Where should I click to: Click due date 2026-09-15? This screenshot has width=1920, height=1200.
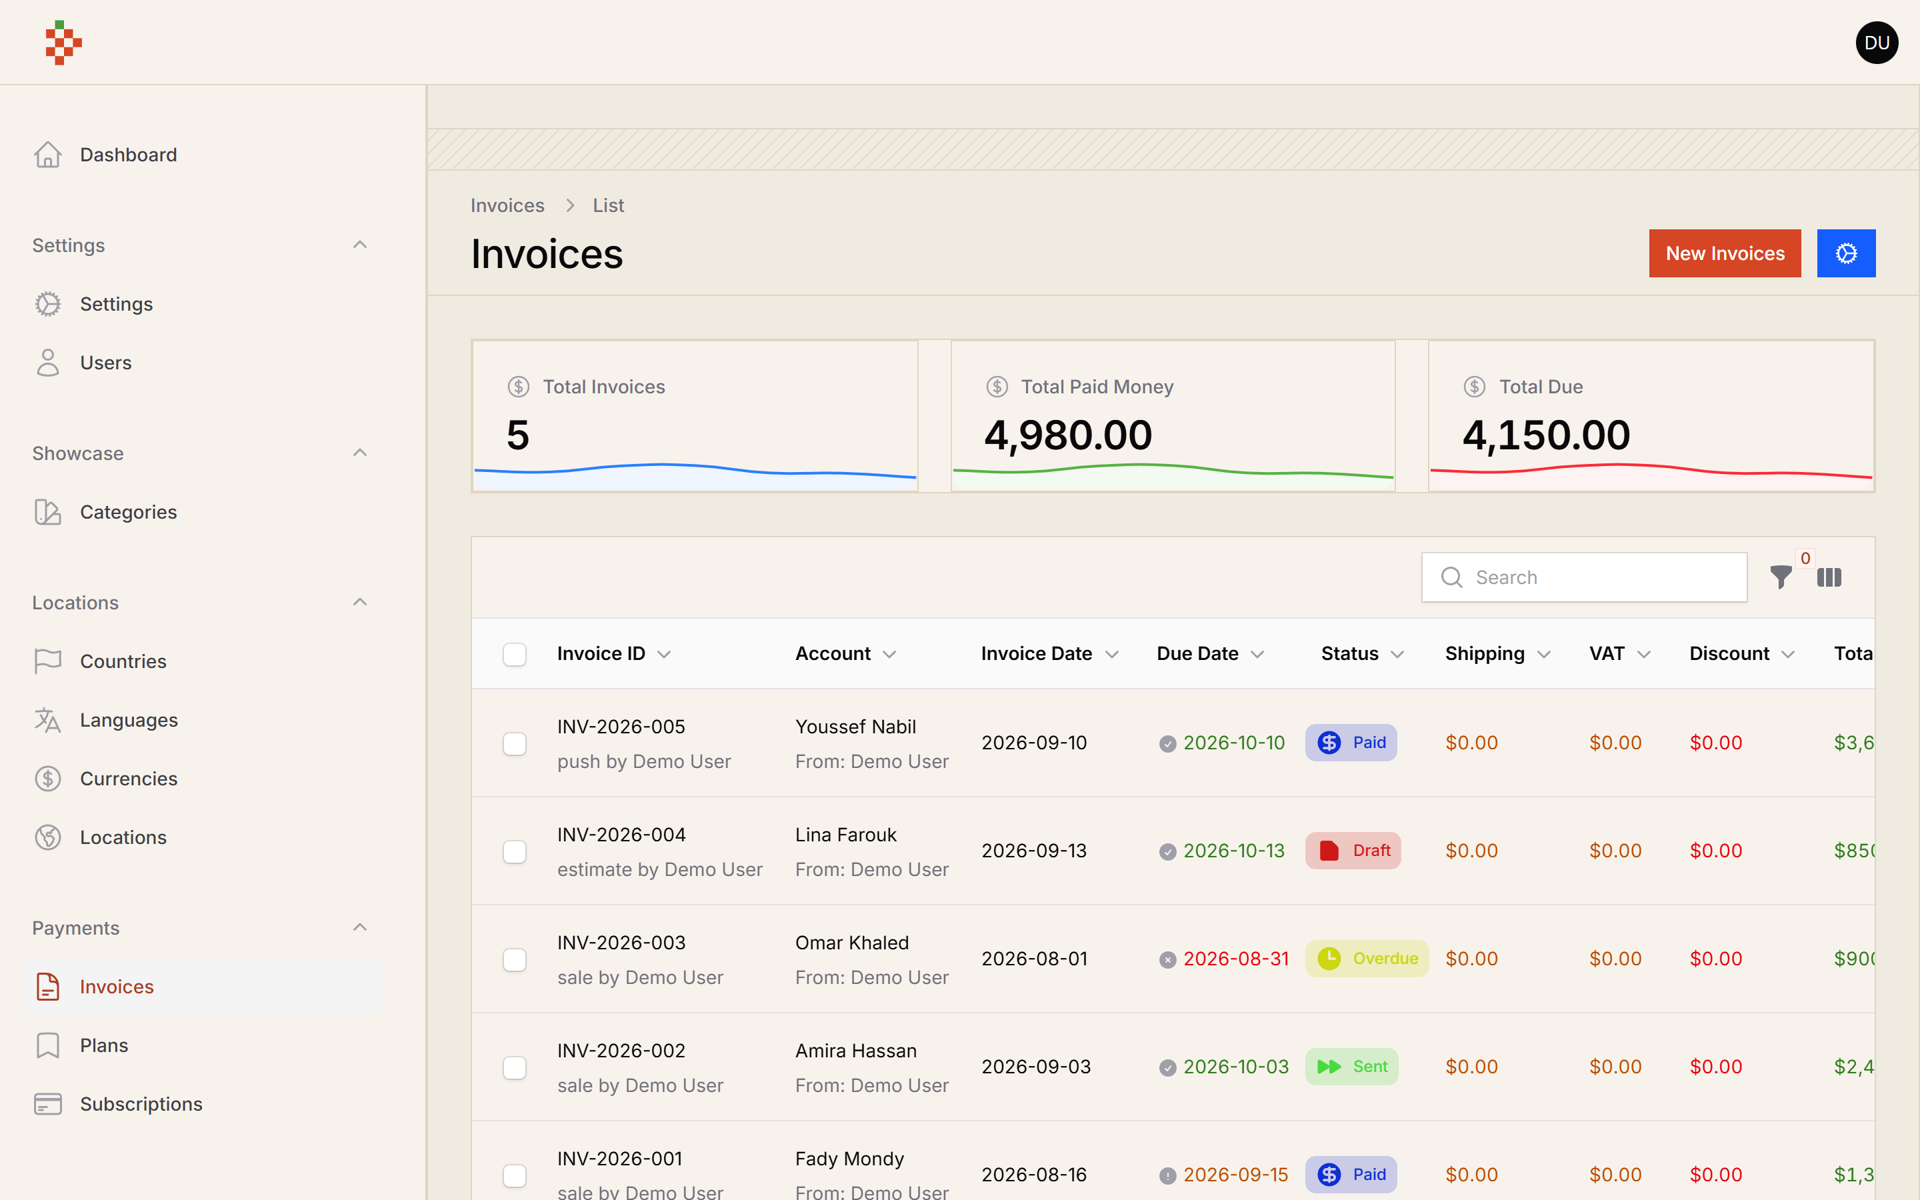click(1235, 1175)
